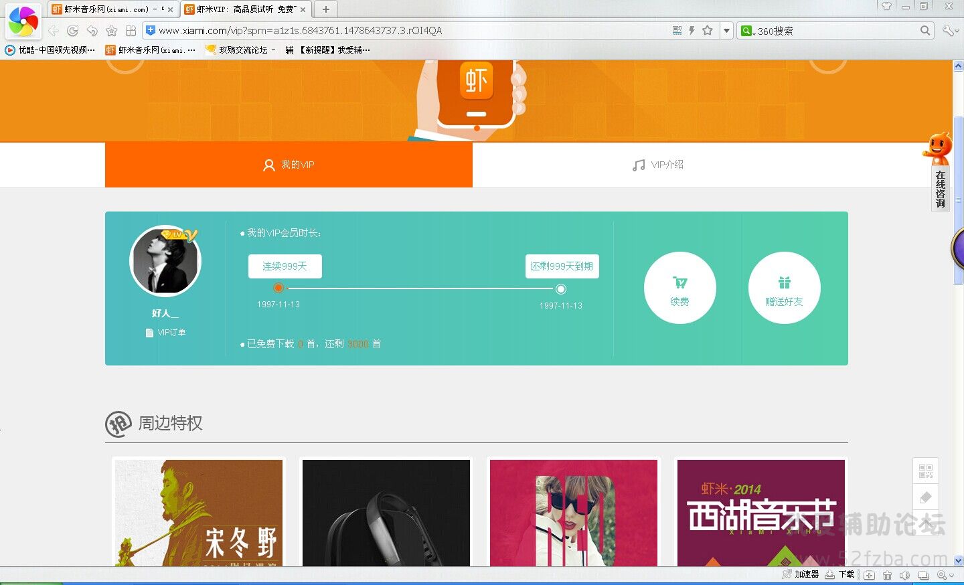
Task: Click the gift 赠送好友 circle
Action: click(x=785, y=288)
